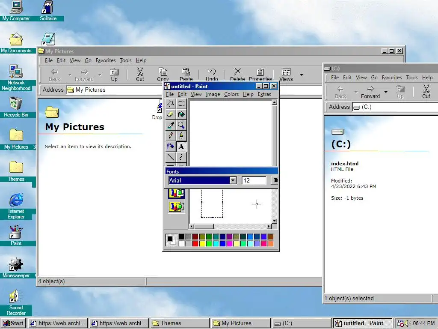This screenshot has height=329, width=438.
Task: Switch to My Pictures taskbar button
Action: pos(241,323)
